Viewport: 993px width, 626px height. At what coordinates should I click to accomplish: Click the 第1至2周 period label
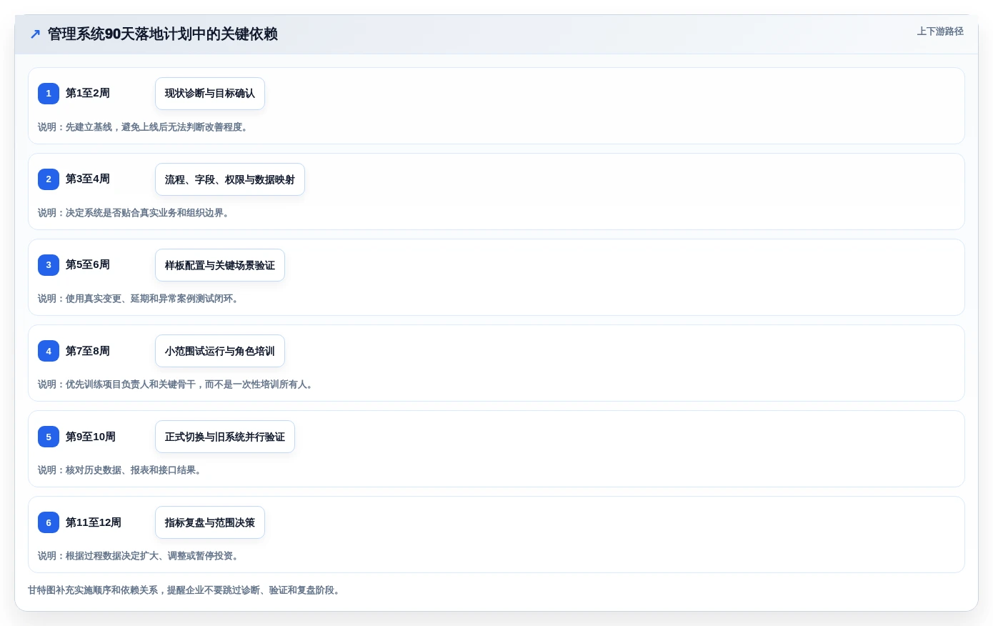click(x=88, y=94)
